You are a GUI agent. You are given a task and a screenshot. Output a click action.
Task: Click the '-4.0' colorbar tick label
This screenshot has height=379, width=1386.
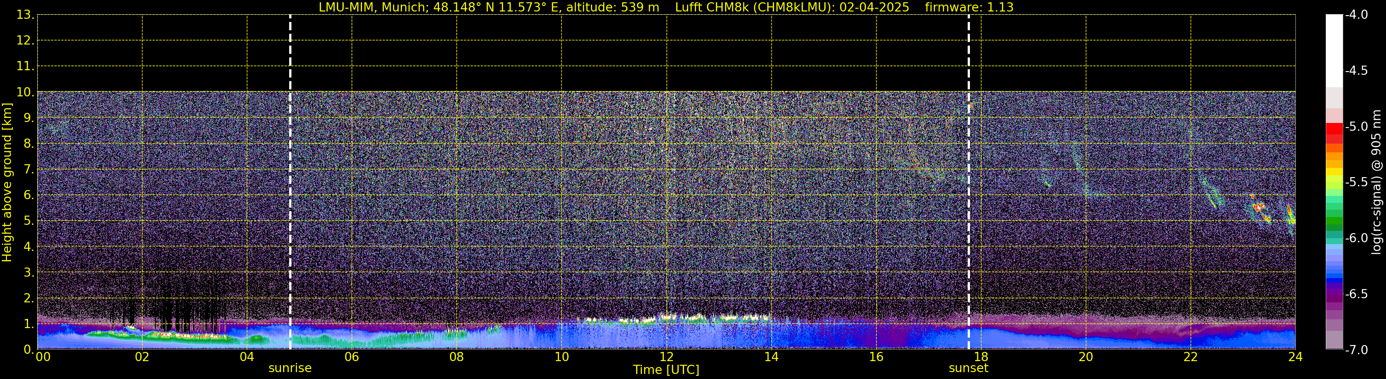tap(1356, 15)
